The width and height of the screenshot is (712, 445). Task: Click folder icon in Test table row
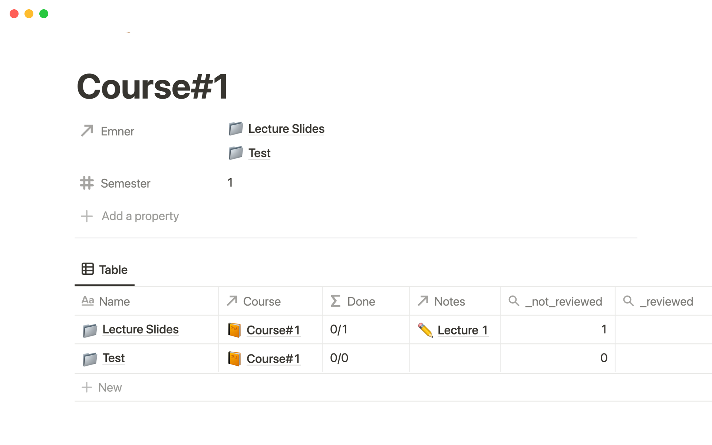(90, 359)
